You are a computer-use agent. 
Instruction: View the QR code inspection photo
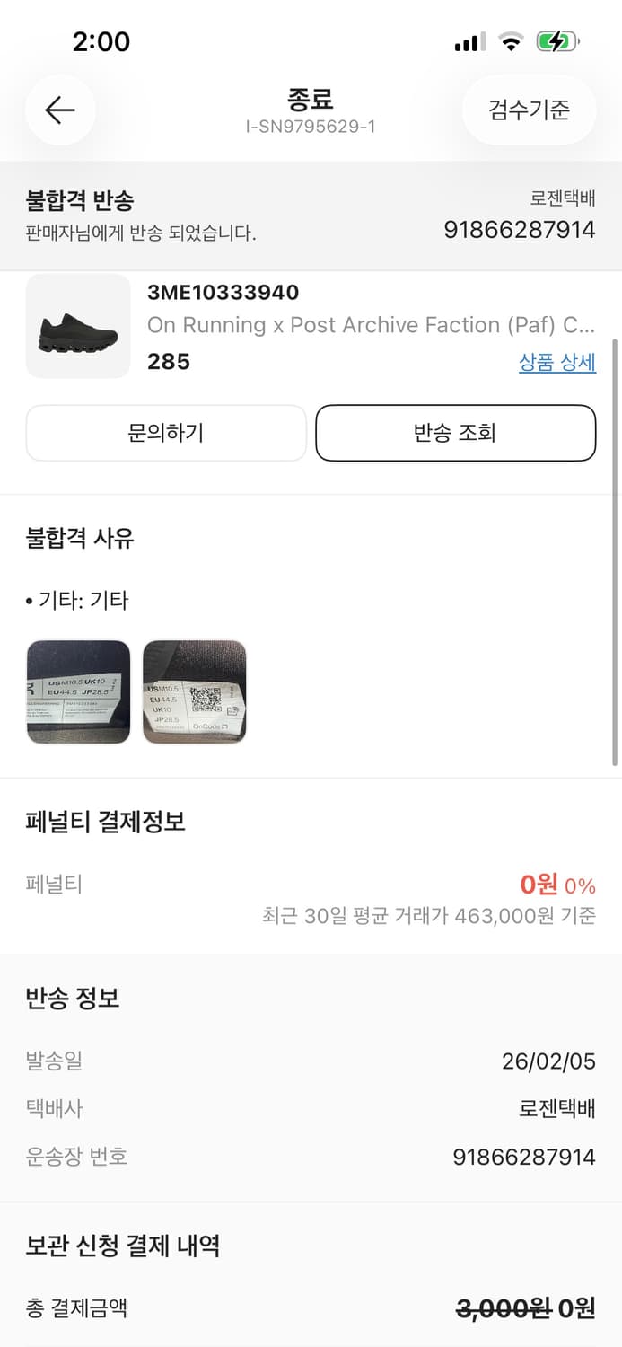(195, 692)
